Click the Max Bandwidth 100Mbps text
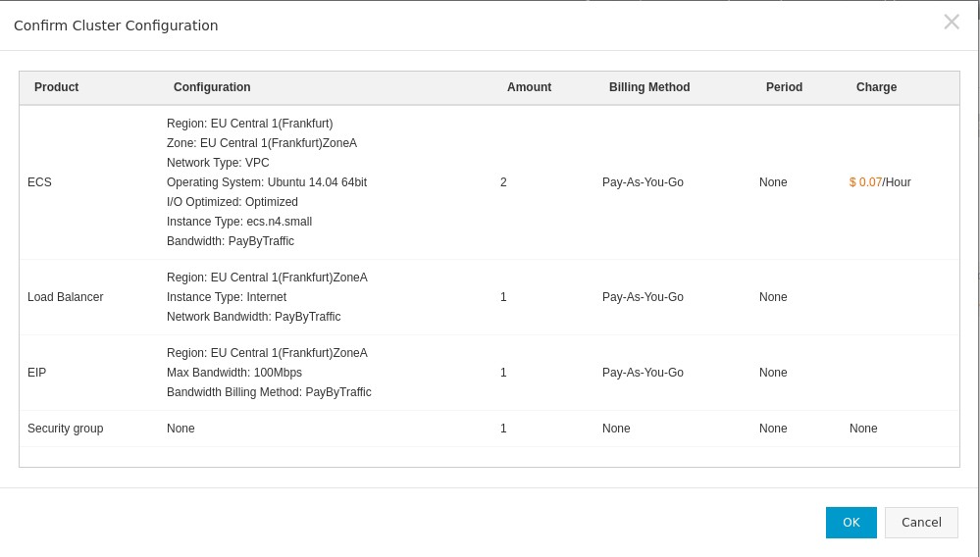The width and height of the screenshot is (980, 557). (233, 373)
